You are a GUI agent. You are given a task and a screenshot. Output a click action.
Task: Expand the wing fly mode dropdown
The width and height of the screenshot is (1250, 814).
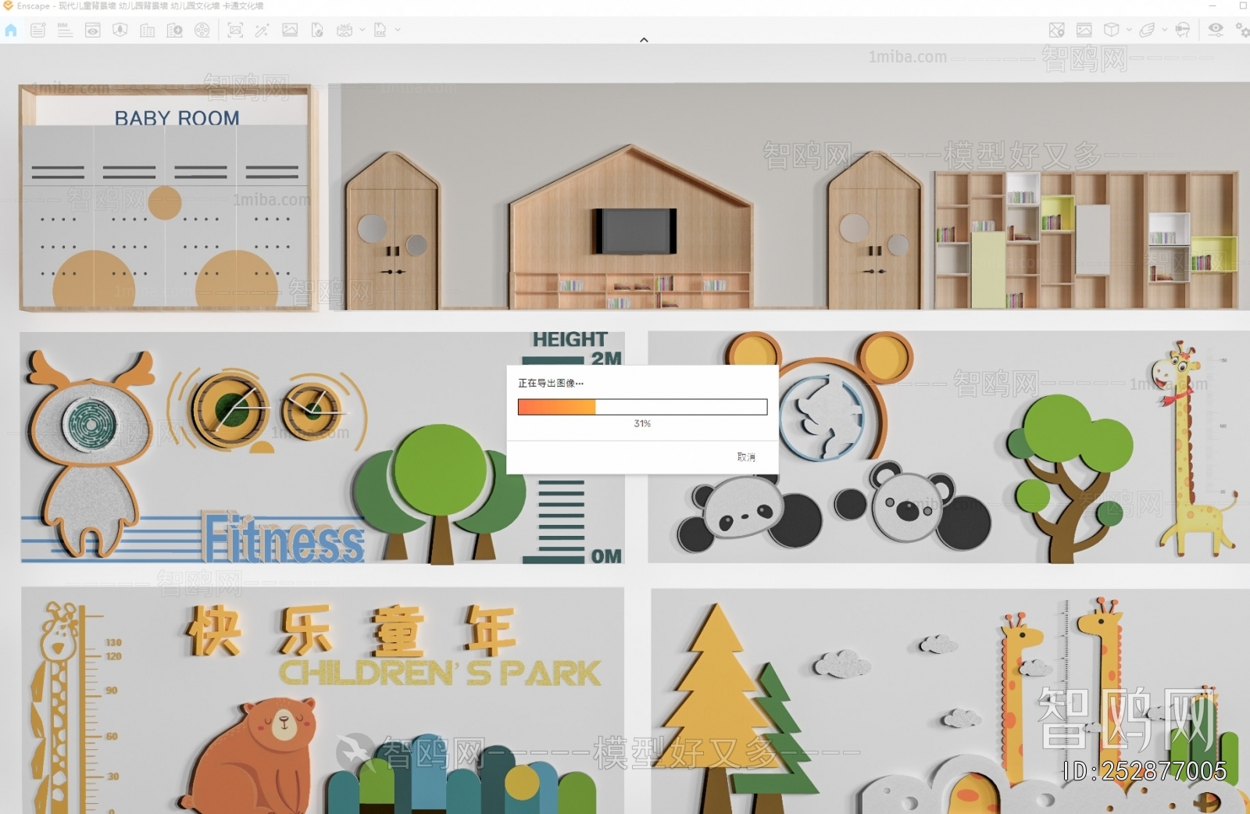click(x=1164, y=30)
